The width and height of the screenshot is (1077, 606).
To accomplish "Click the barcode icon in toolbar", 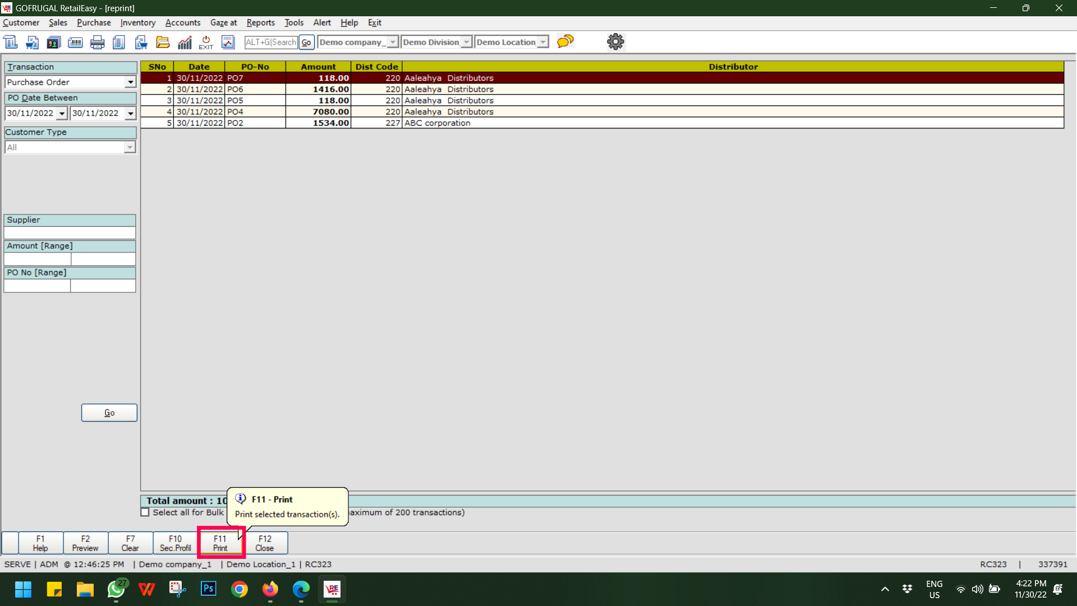I will 75,42.
